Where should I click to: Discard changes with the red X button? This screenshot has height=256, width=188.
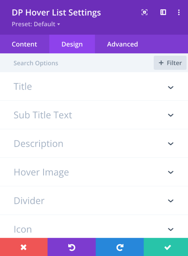24,247
